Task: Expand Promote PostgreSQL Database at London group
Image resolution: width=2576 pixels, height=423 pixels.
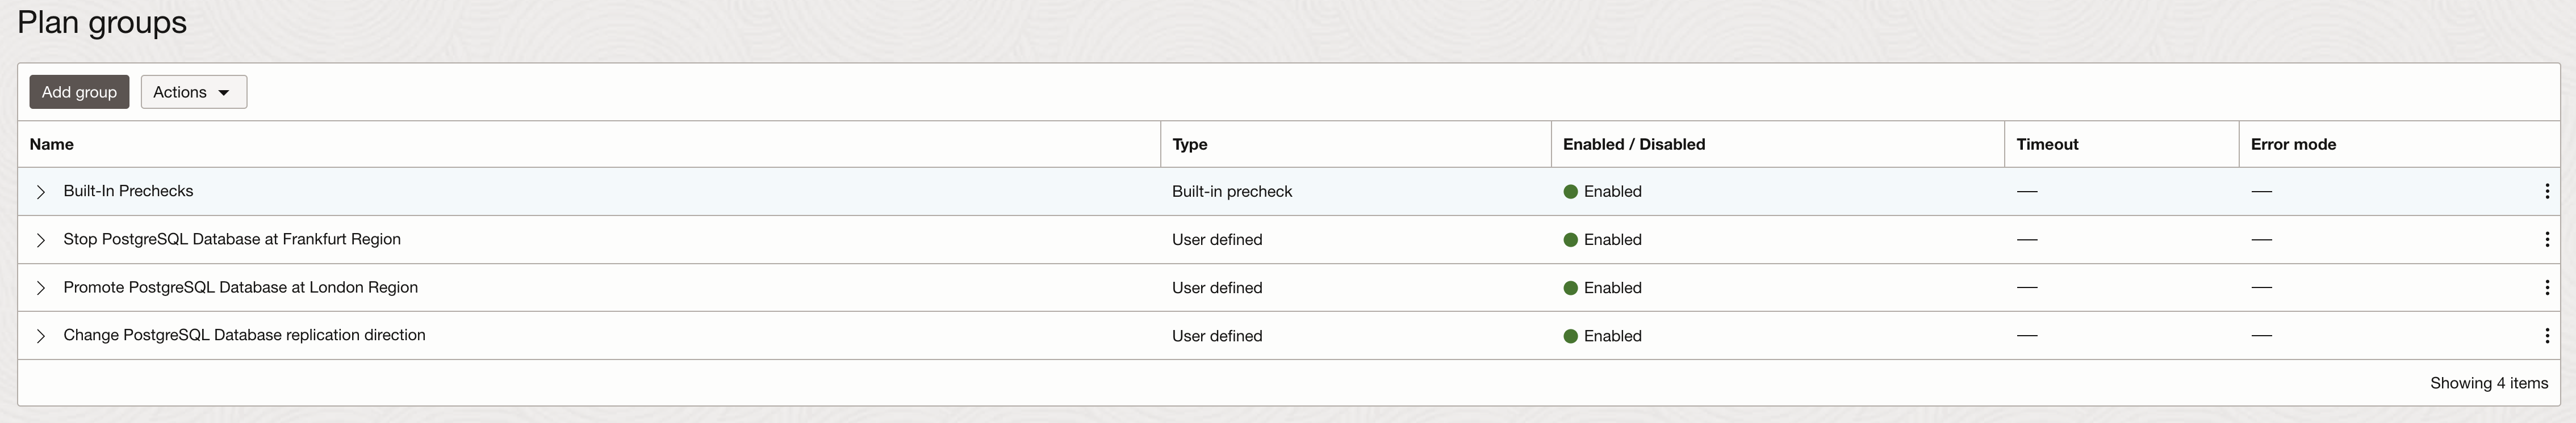Action: pos(41,287)
